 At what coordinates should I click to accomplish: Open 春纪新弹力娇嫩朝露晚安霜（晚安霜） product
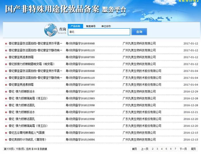(31, 64)
